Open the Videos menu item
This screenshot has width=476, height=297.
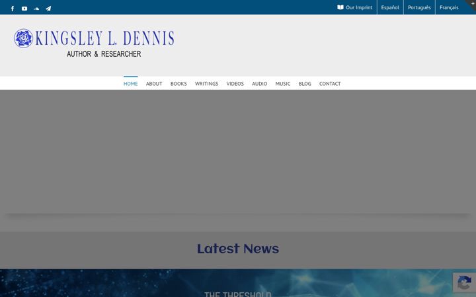235,84
